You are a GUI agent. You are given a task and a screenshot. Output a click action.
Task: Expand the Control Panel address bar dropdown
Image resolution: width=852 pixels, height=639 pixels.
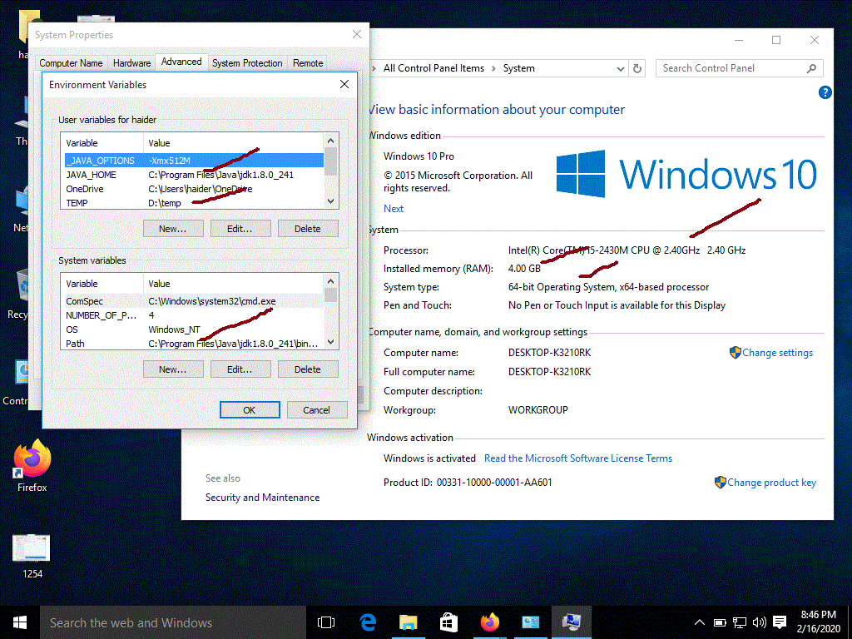click(x=621, y=68)
